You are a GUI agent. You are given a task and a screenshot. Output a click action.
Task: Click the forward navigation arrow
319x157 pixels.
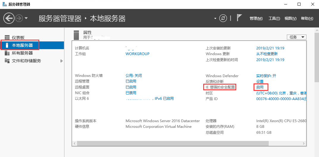tap(19, 18)
